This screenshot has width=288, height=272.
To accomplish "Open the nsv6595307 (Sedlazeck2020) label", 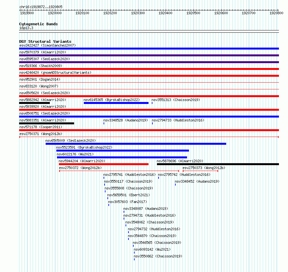I will (x=45, y=59).
